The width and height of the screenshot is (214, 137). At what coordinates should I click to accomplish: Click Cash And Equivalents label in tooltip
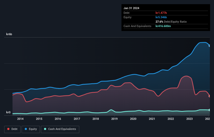[137, 26]
